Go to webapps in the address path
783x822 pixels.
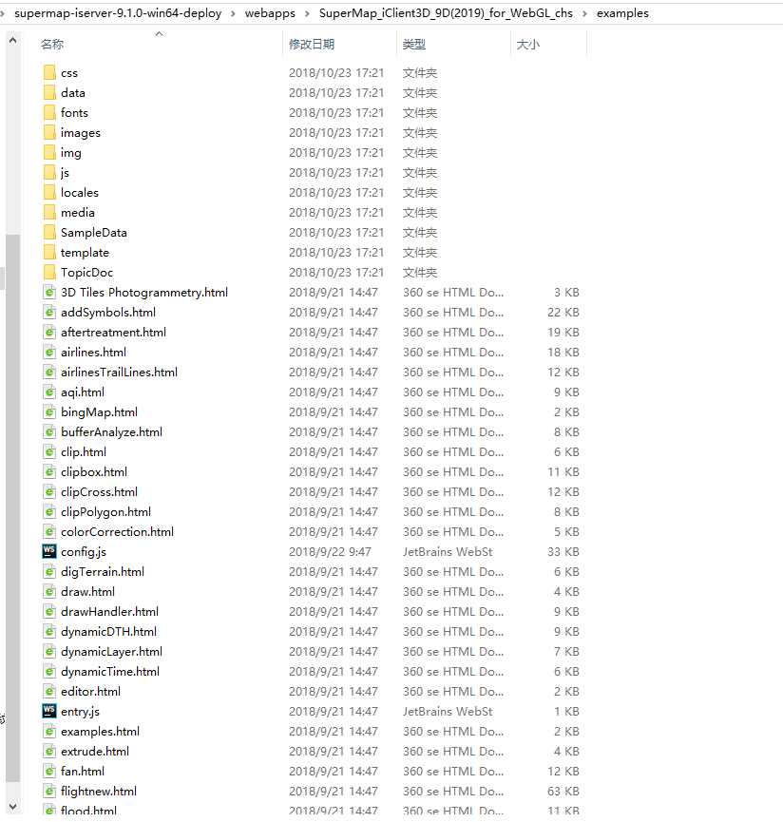pos(270,13)
